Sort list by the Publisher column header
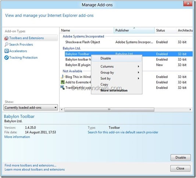Image resolution: width=196 pixels, height=178 pixels. pos(134,31)
